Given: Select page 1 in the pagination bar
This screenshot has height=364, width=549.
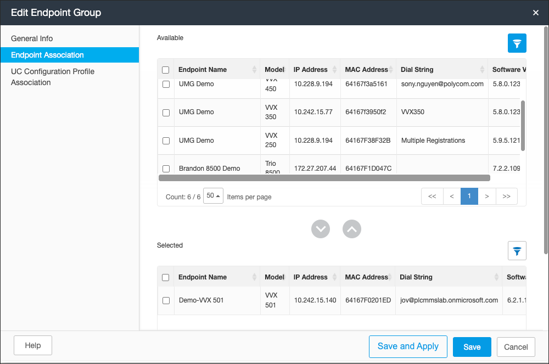Looking at the screenshot, I should coord(469,196).
